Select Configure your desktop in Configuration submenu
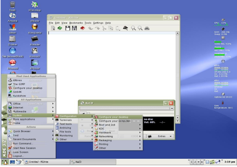 (118, 117)
